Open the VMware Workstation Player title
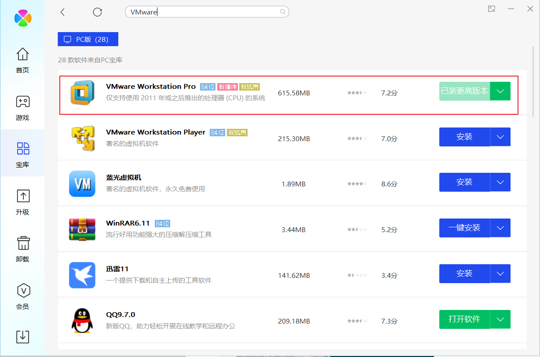 (x=156, y=132)
